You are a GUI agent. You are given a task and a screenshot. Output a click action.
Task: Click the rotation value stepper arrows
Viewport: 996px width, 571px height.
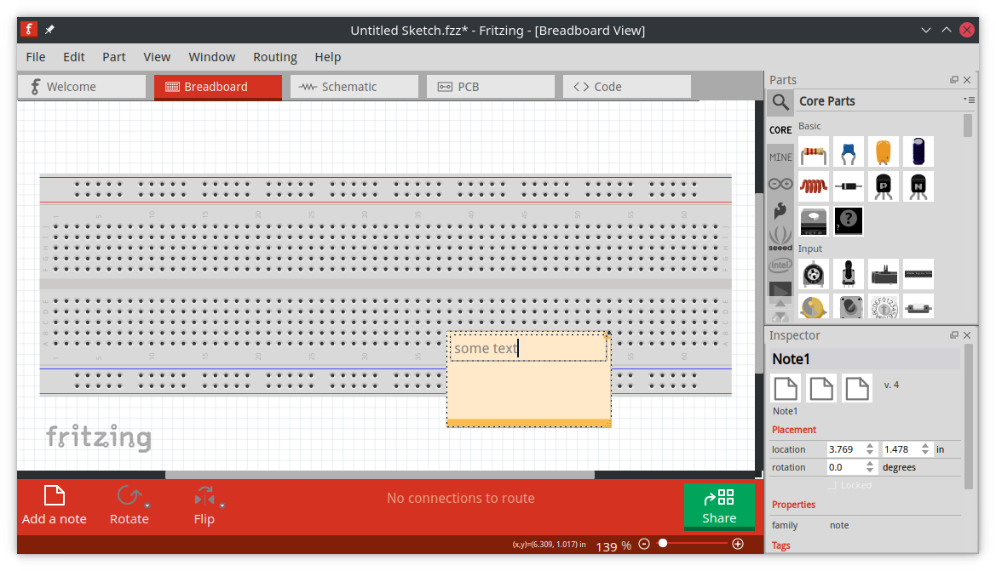(x=870, y=467)
